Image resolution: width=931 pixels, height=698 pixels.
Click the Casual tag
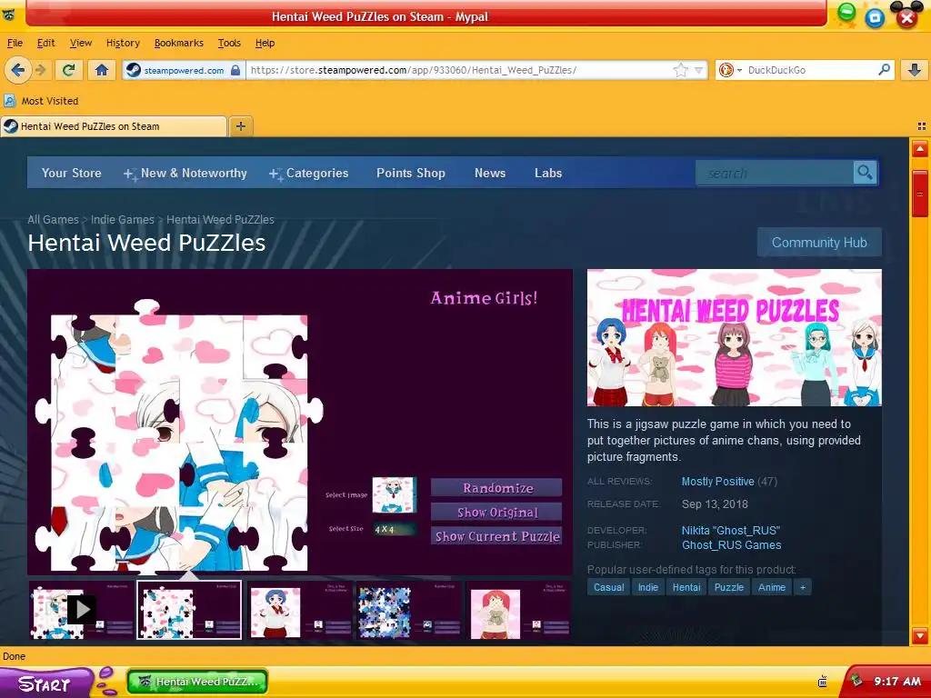[x=608, y=587]
